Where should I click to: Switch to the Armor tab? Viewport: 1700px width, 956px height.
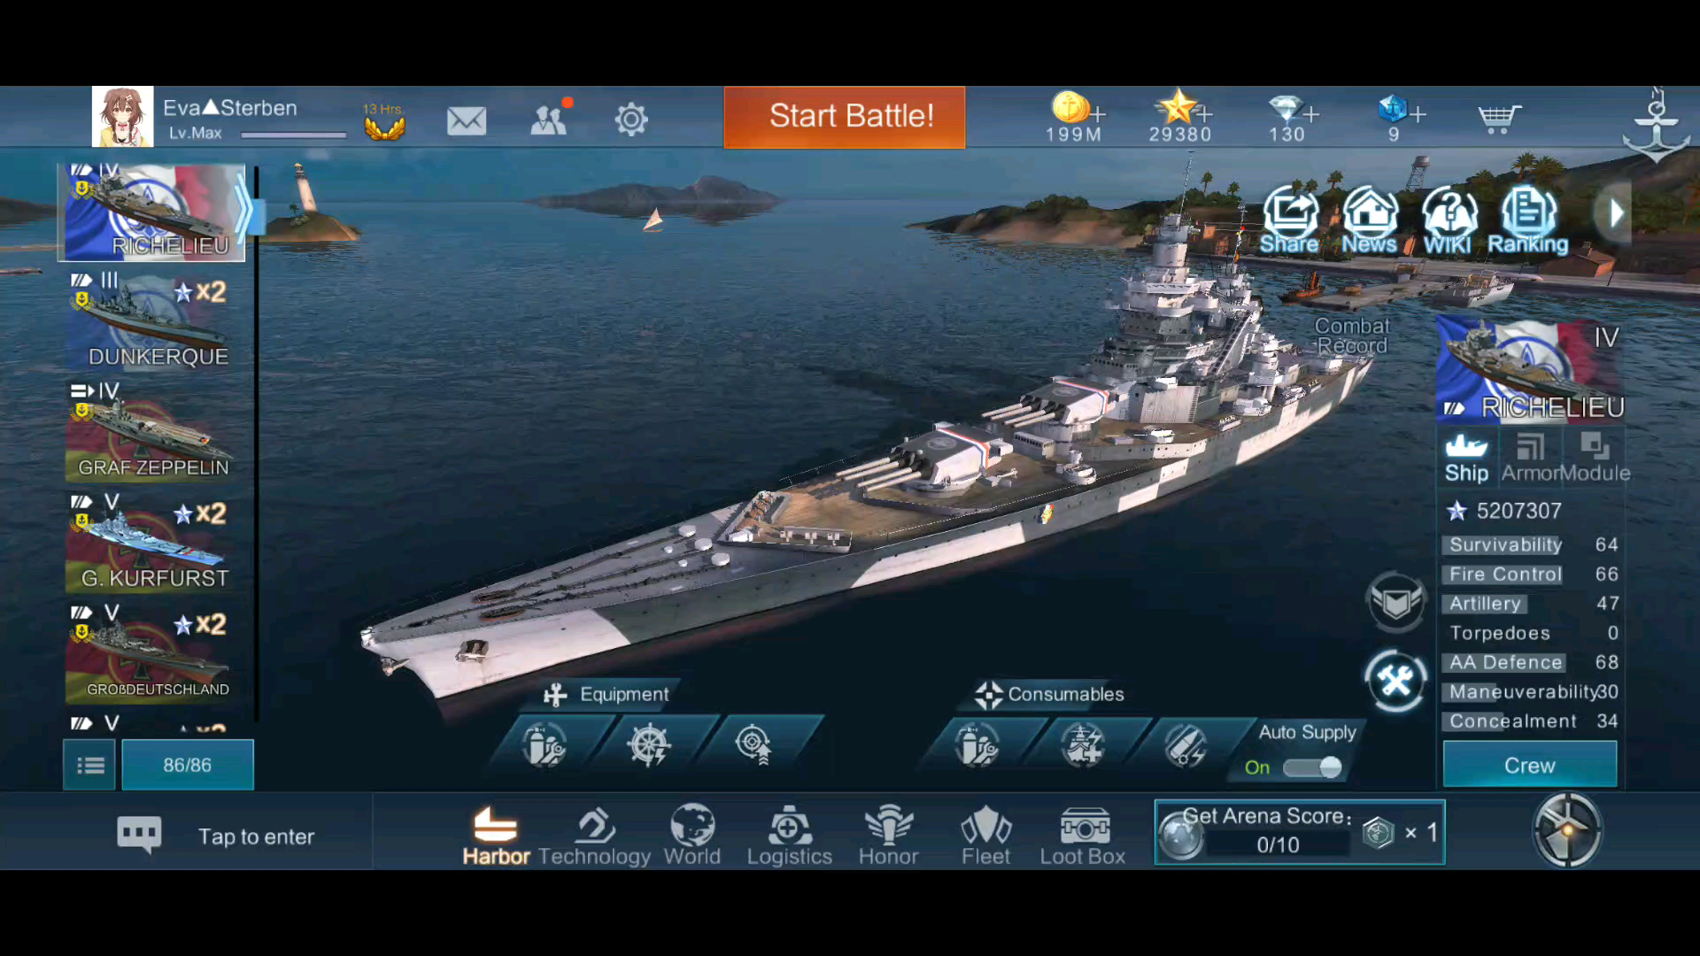pyautogui.click(x=1530, y=458)
